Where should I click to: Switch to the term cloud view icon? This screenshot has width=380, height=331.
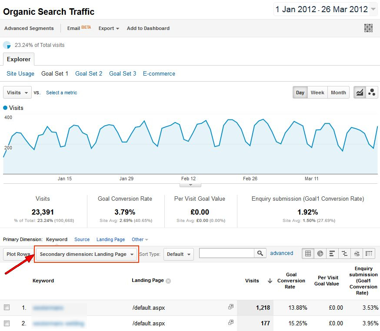point(357,254)
